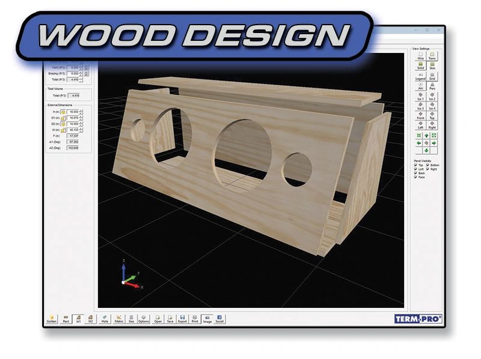Set the camera to Iso 3

click(x=420, y=106)
